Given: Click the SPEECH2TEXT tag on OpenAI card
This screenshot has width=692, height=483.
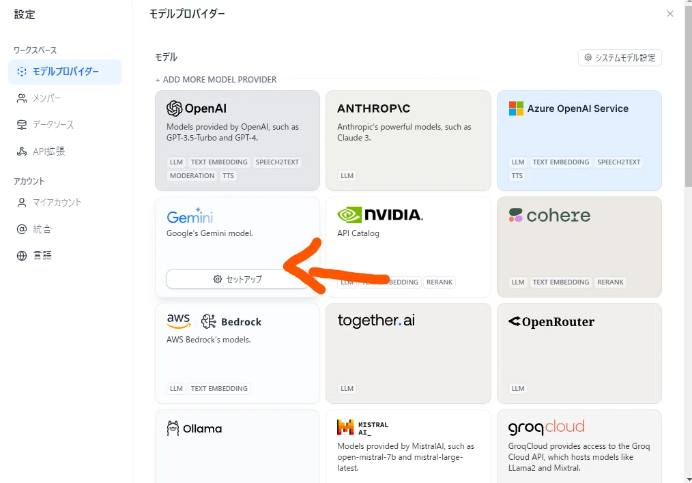Looking at the screenshot, I should (x=277, y=162).
